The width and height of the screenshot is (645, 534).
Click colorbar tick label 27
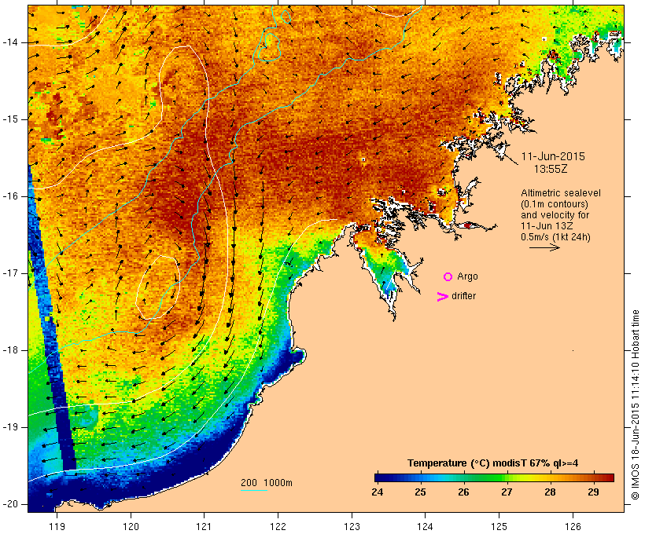point(507,492)
